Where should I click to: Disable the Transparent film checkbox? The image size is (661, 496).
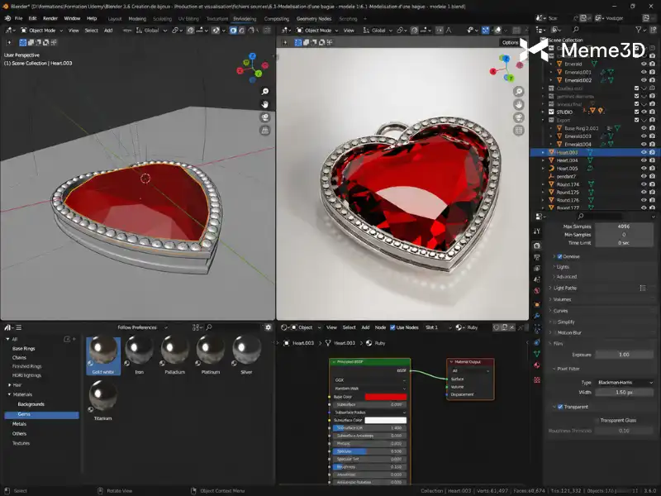(560, 407)
